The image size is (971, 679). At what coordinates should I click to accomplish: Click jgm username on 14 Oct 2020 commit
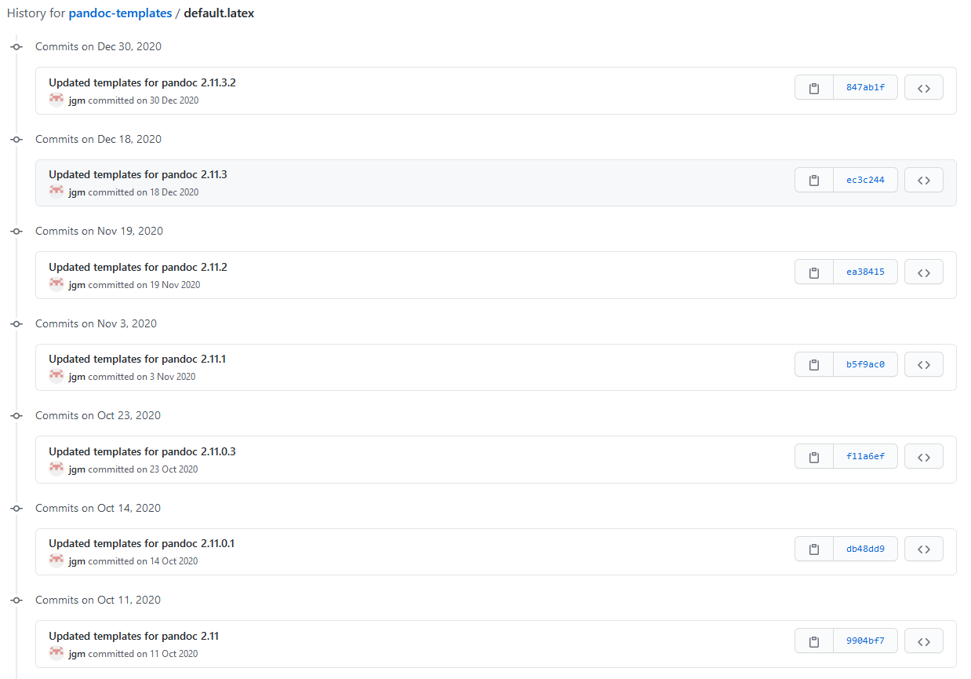click(77, 561)
